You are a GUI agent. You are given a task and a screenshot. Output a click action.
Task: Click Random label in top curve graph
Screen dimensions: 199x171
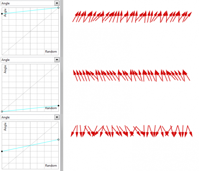coord(51,52)
